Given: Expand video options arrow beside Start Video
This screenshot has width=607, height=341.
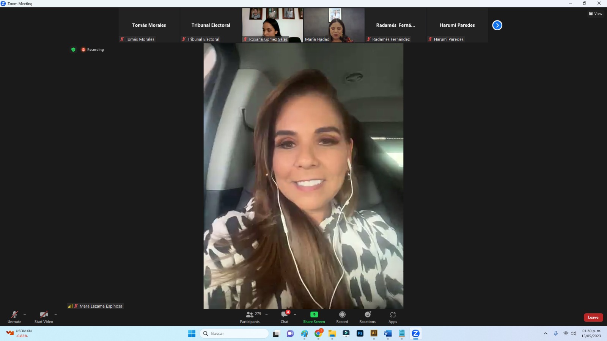Looking at the screenshot, I should [x=56, y=314].
